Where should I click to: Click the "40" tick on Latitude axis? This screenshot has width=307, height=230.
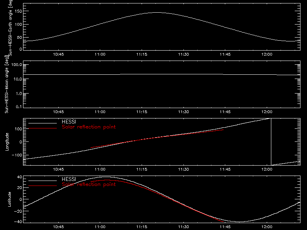coord(20,177)
